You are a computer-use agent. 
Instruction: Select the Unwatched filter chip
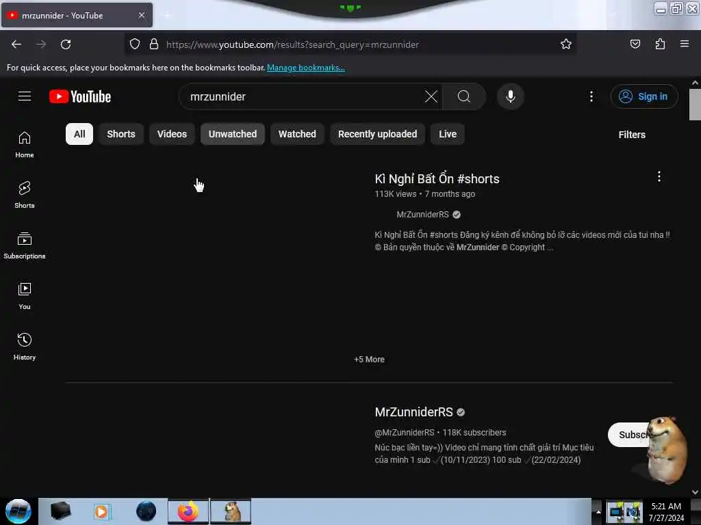tap(233, 134)
